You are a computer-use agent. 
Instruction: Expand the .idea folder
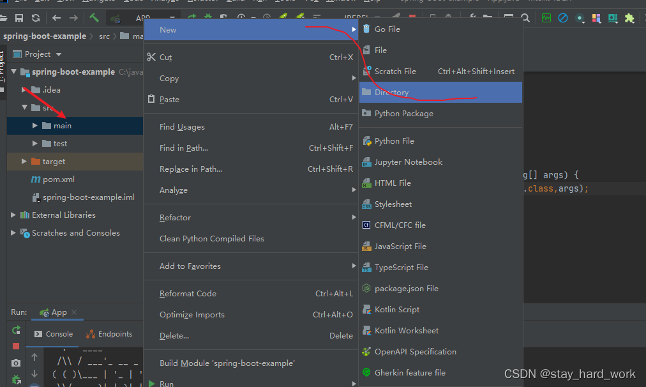(24, 89)
